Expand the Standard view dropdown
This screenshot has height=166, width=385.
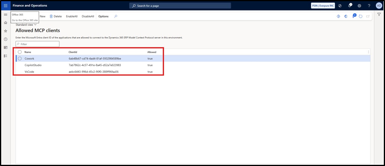click(26, 25)
